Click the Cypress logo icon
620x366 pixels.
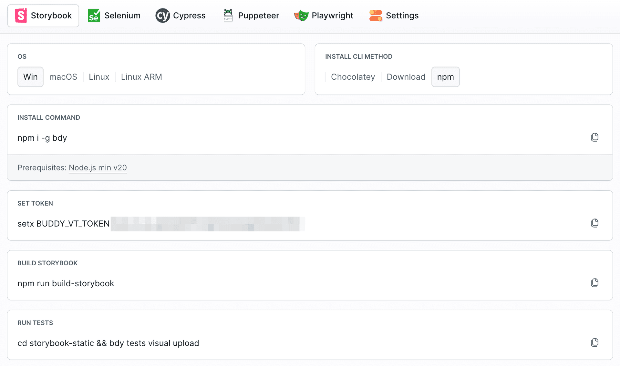[162, 15]
